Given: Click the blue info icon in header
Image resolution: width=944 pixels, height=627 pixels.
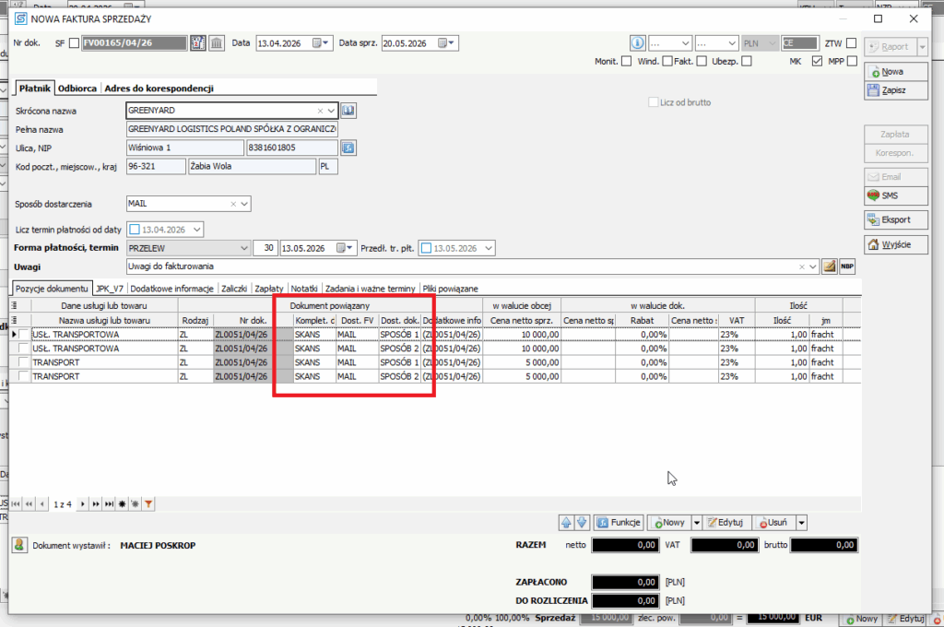Looking at the screenshot, I should [x=637, y=43].
